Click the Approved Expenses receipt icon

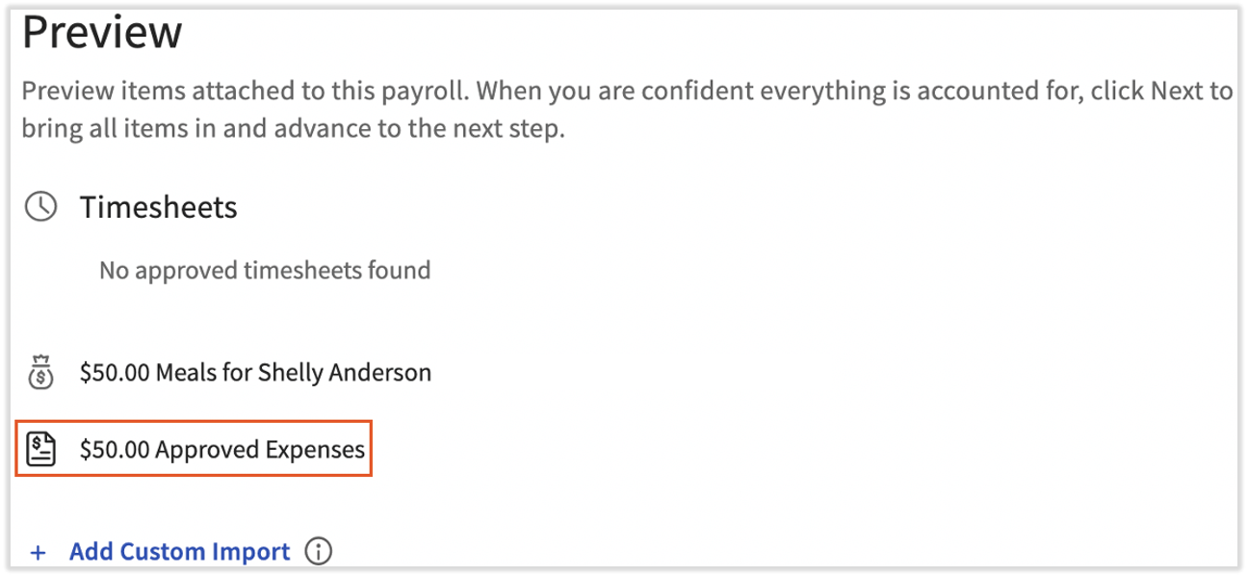[x=40, y=450]
